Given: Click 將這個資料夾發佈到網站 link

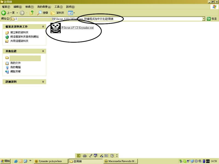Looking at the screenshot, I should tap(24, 37).
